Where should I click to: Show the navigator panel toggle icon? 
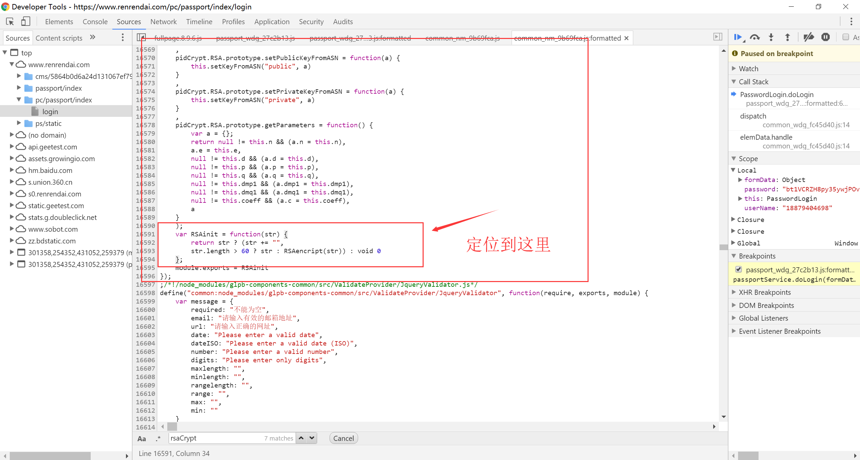pyautogui.click(x=141, y=38)
